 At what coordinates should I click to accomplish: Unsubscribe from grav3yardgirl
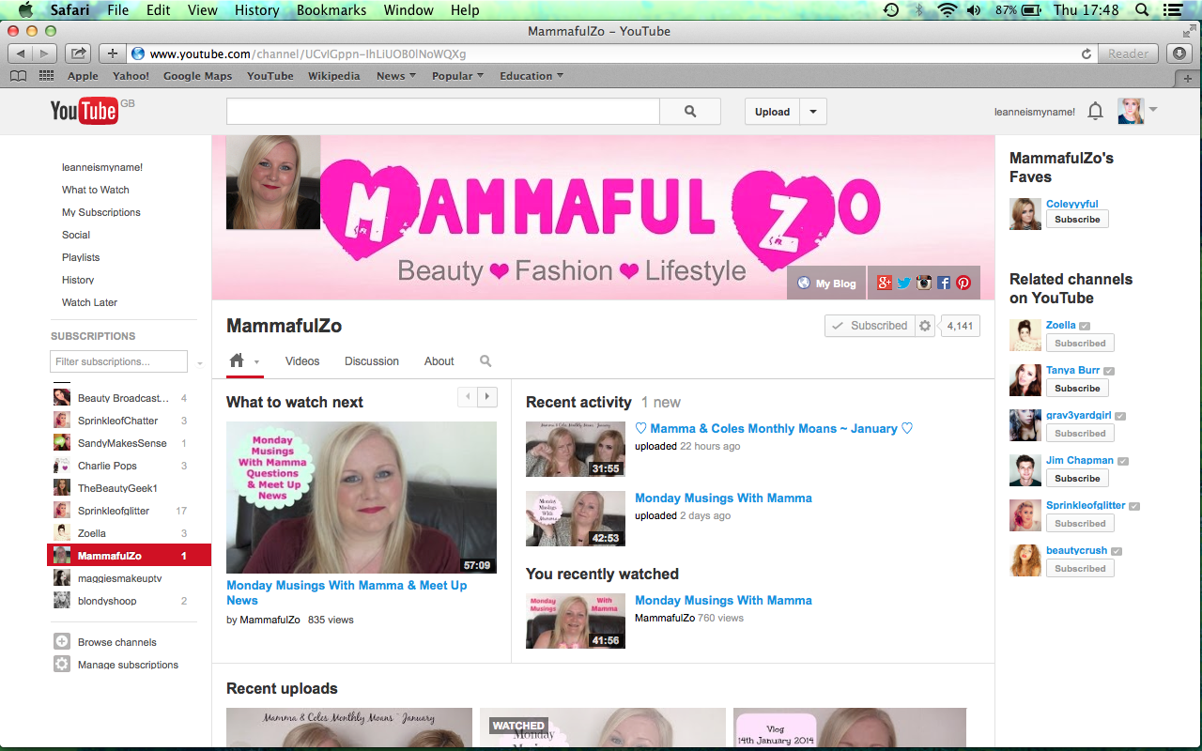click(x=1080, y=434)
